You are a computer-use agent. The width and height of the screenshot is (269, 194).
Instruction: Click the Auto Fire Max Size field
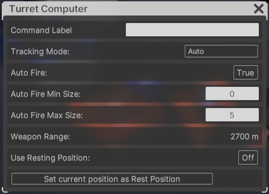click(x=232, y=115)
